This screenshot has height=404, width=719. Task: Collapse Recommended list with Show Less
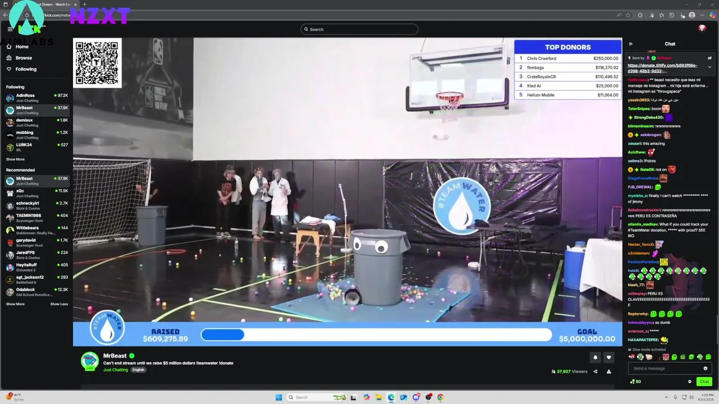pos(59,304)
